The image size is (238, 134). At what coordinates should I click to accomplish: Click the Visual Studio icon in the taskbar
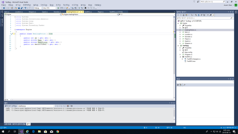(x=21, y=131)
